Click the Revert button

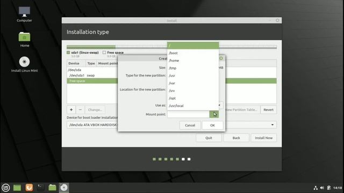tap(269, 109)
